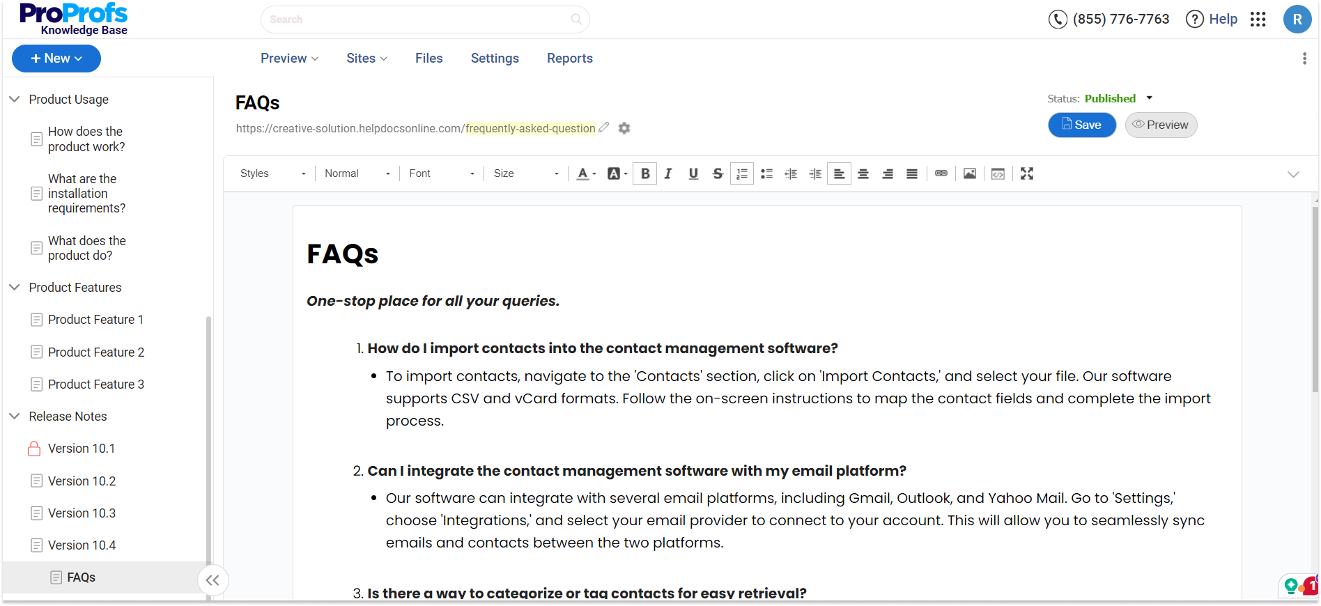Screen dimensions: 1321x606
Task: Justify text alignment
Action: [x=911, y=173]
